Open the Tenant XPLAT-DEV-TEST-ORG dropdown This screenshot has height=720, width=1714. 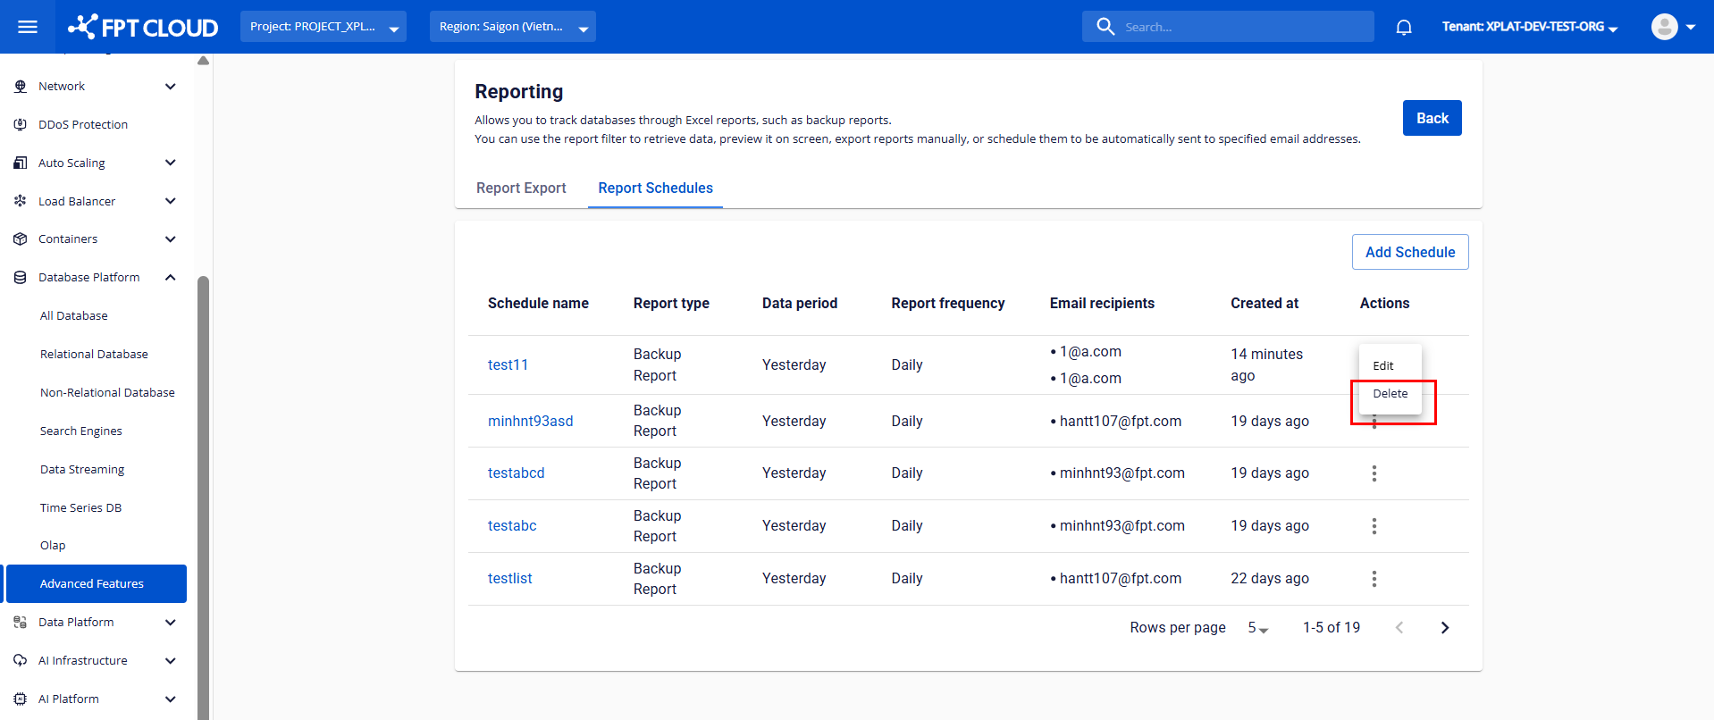point(1530,27)
